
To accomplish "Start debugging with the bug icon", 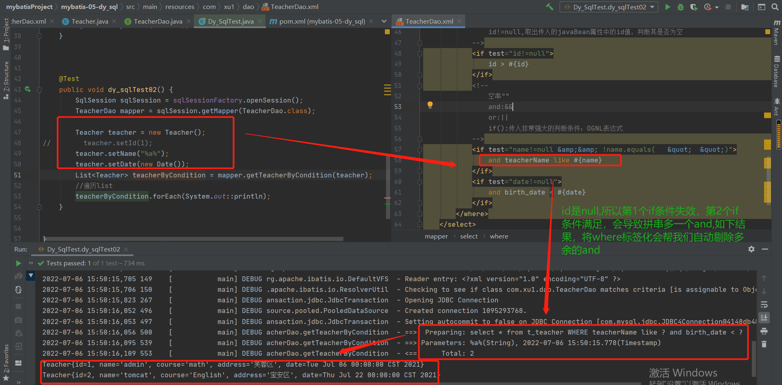I will pyautogui.click(x=681, y=7).
